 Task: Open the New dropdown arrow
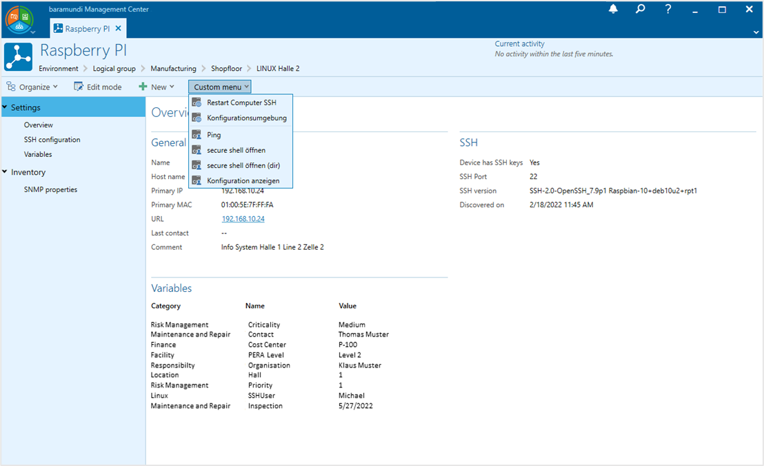pyautogui.click(x=172, y=87)
